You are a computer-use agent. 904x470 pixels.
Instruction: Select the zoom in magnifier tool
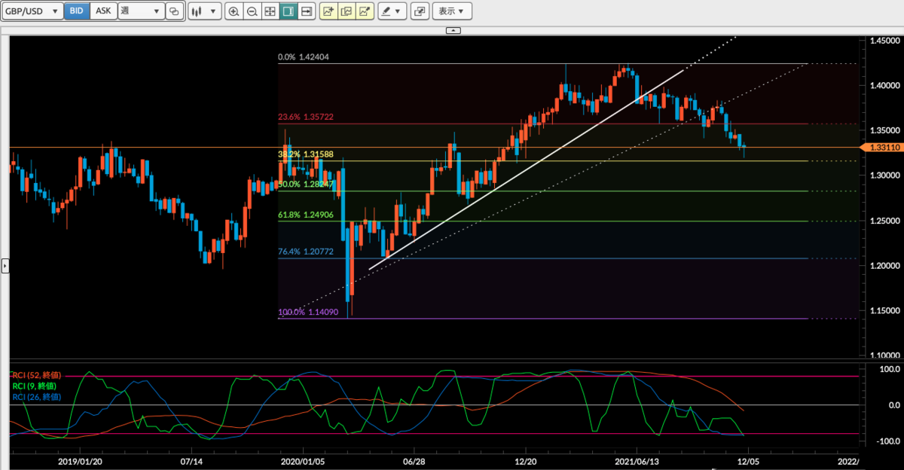click(x=234, y=11)
